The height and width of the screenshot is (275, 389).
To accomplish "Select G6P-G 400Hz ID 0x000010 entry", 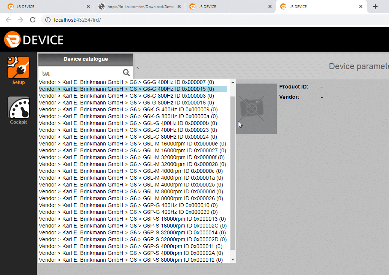I will [133, 205].
